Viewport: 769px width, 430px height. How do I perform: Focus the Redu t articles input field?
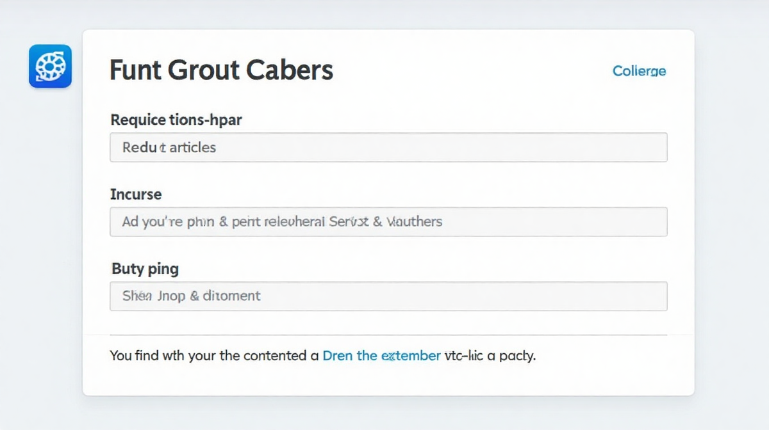point(388,147)
